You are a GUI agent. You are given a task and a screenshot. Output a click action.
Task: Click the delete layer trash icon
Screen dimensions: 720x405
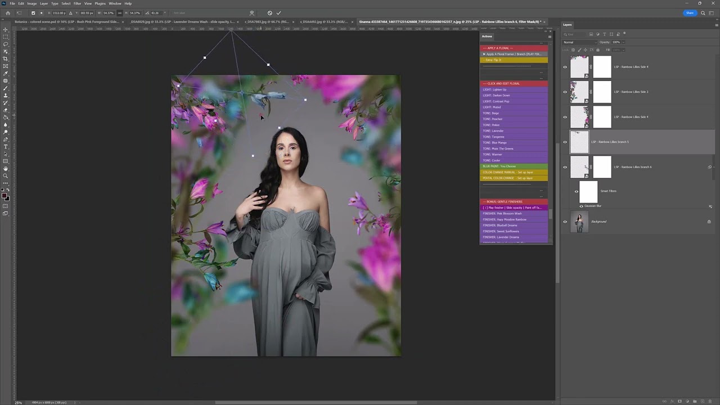(x=710, y=401)
